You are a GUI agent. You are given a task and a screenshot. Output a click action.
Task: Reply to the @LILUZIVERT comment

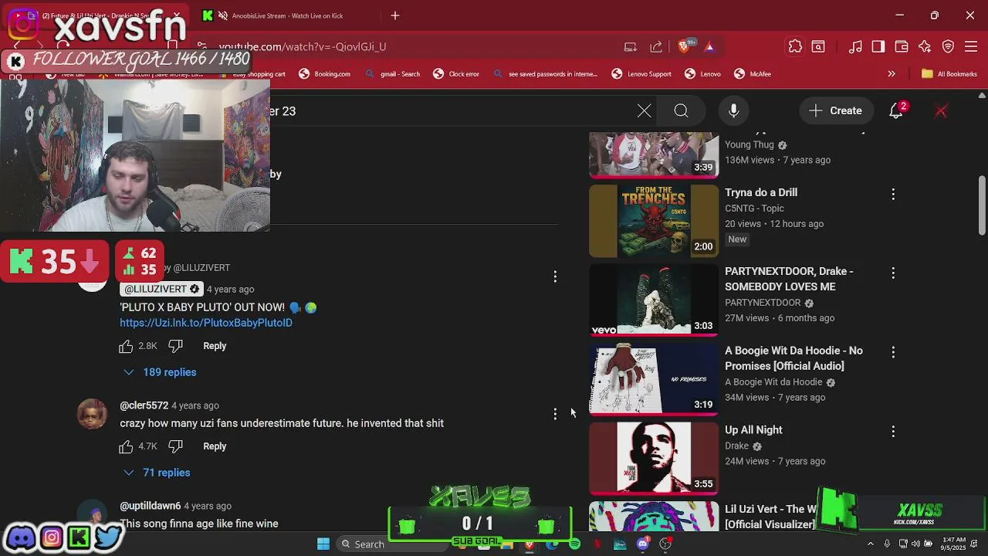click(x=215, y=346)
